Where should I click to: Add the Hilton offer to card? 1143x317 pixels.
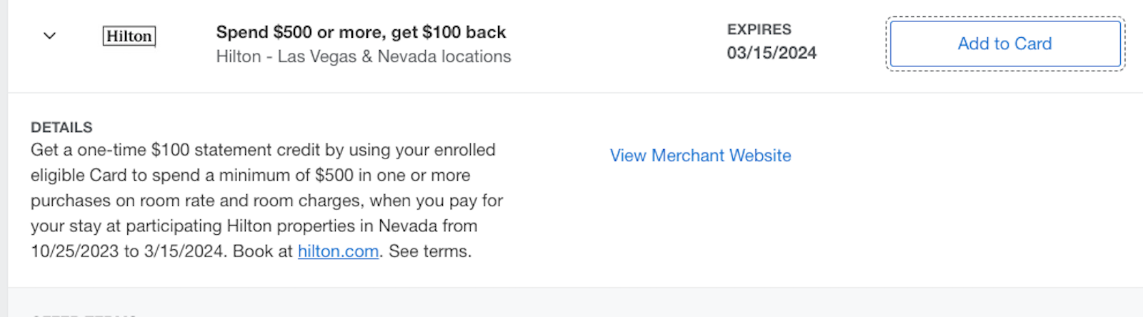[x=1004, y=44]
